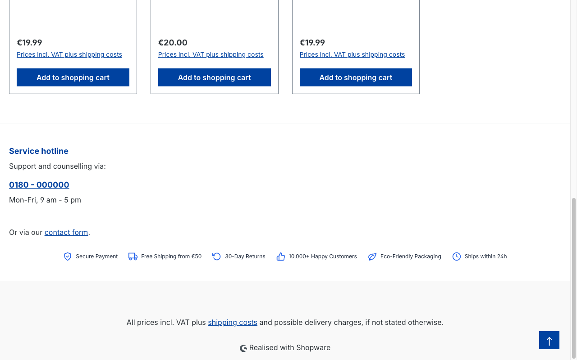The image size is (577, 360).
Task: Click the thumbs-up Happy Customers icon
Action: (281, 256)
